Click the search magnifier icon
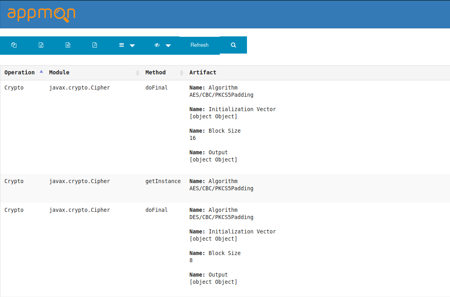This screenshot has width=450, height=297. [233, 45]
